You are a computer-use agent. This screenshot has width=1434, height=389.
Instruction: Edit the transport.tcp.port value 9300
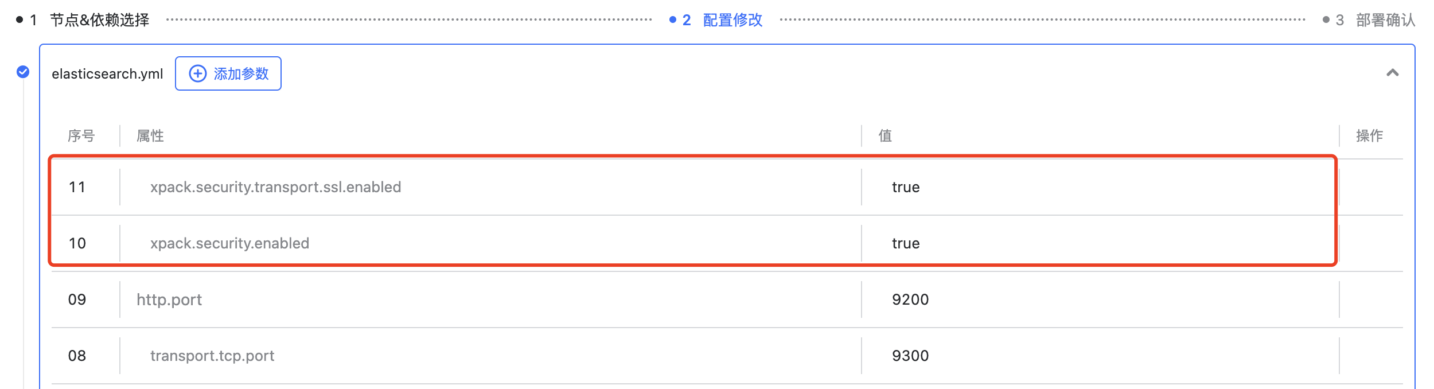click(x=1100, y=356)
